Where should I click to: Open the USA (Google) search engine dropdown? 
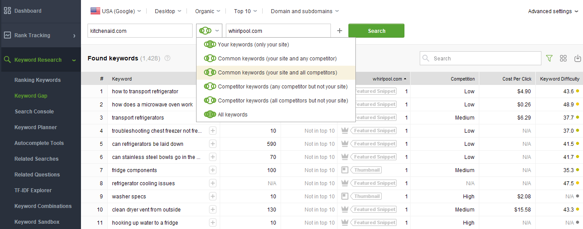116,11
